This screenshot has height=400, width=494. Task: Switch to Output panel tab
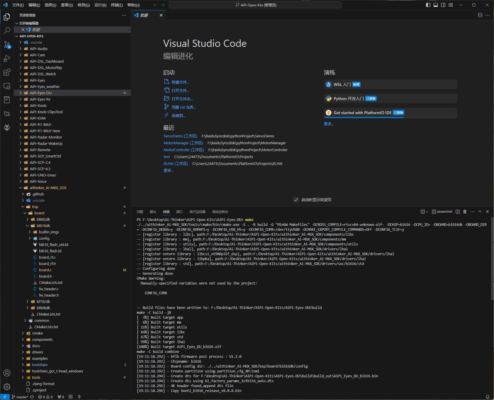pos(153,212)
